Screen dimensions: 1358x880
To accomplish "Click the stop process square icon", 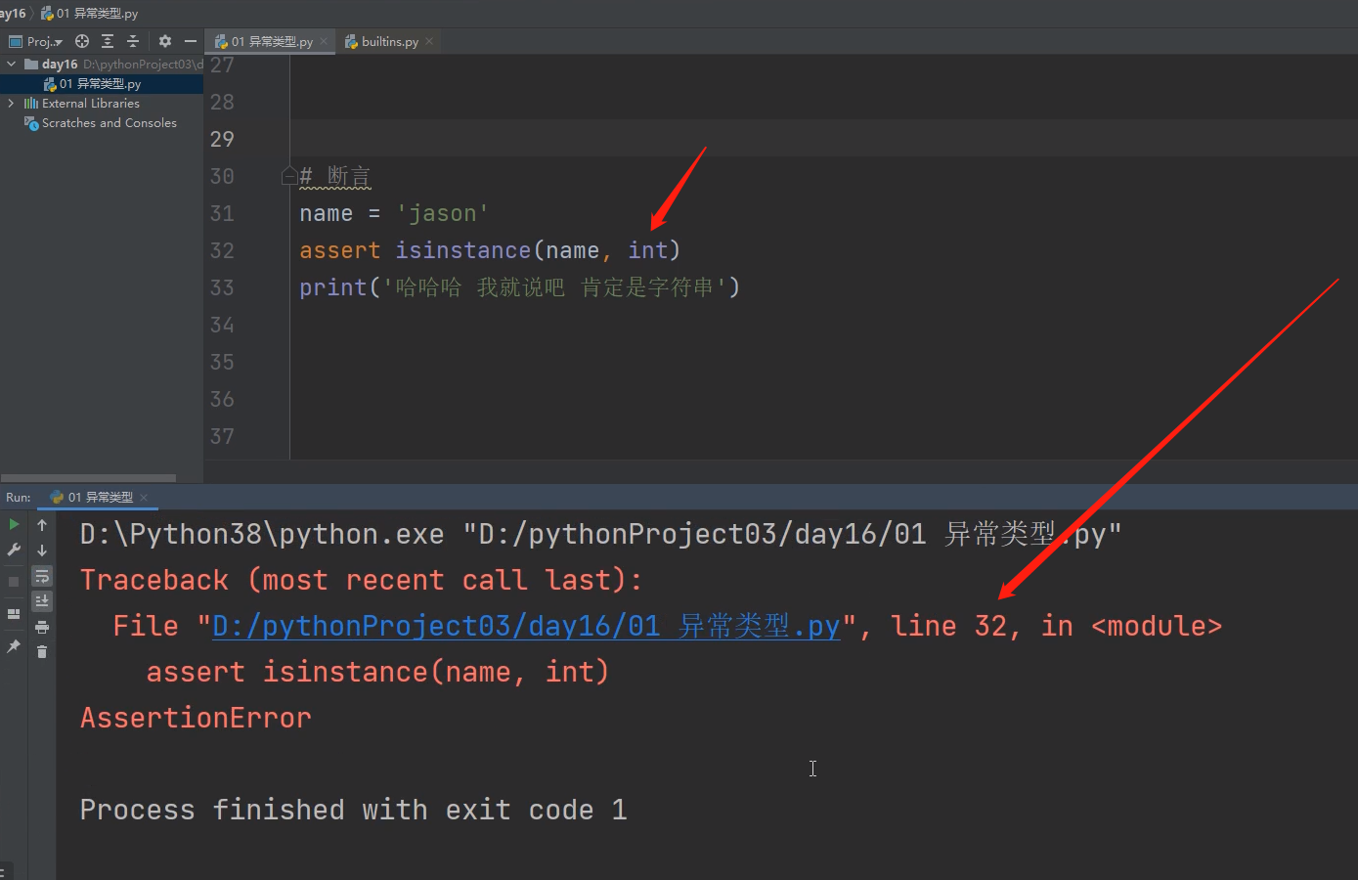I will pos(14,582).
